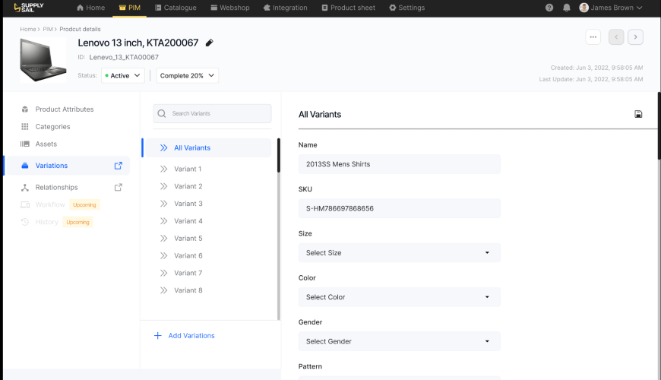Screen dimensions: 661x380
Task: Click the Assets library icon
Action: point(25,144)
